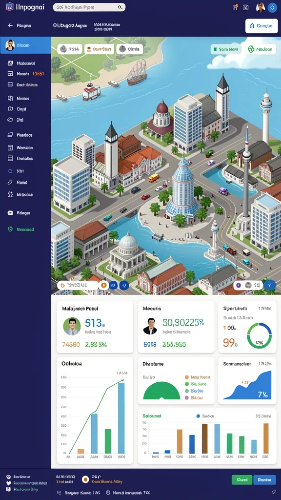Viewport: 281px width, 500px height.
Task: Click the blue check button at the map's bottom right
Action: tap(270, 285)
